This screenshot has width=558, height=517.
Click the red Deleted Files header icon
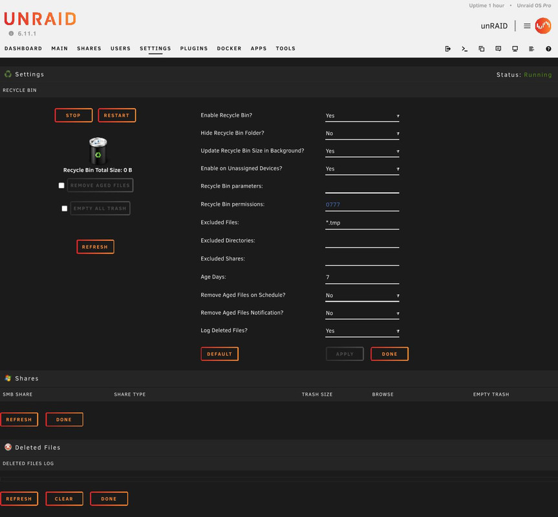point(8,447)
